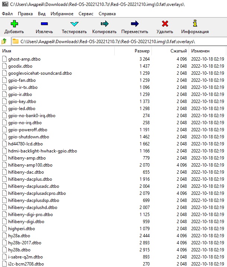The height and width of the screenshot is (267, 227).
Task: Click file icon of highperi.dtbo
Action: [4, 229]
